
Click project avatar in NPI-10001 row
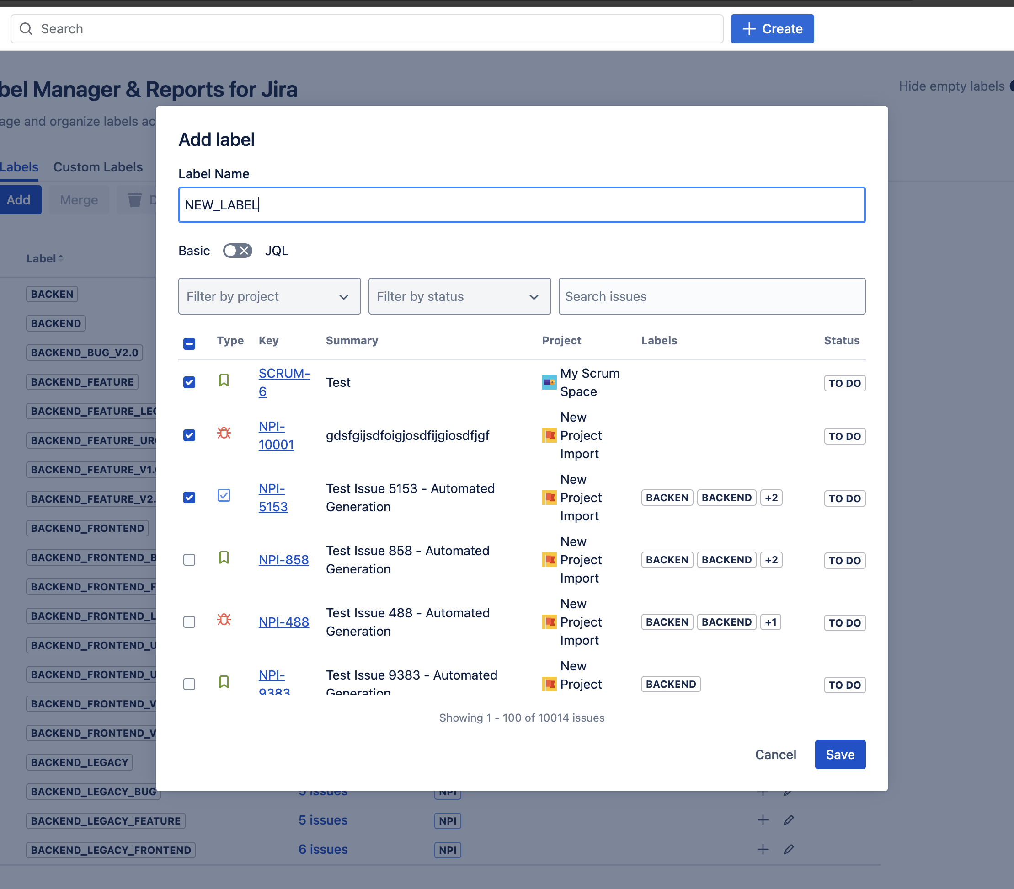pyautogui.click(x=549, y=435)
